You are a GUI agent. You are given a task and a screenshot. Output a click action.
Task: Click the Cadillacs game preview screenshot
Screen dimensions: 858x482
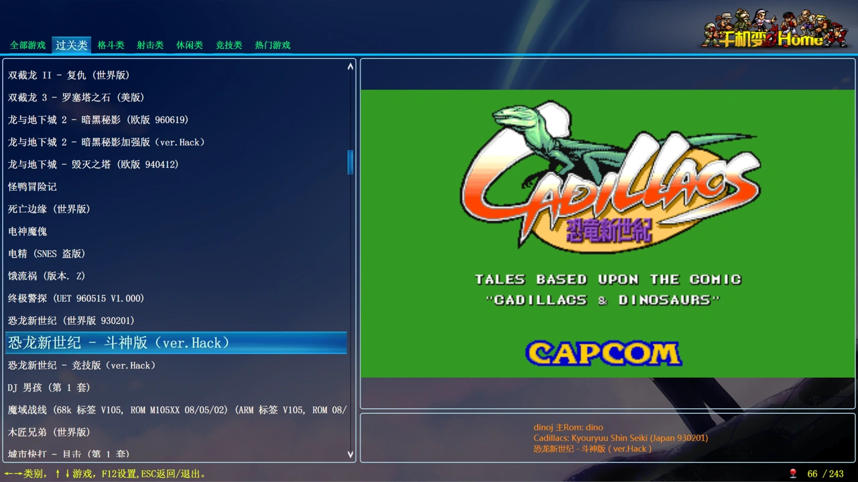click(607, 233)
